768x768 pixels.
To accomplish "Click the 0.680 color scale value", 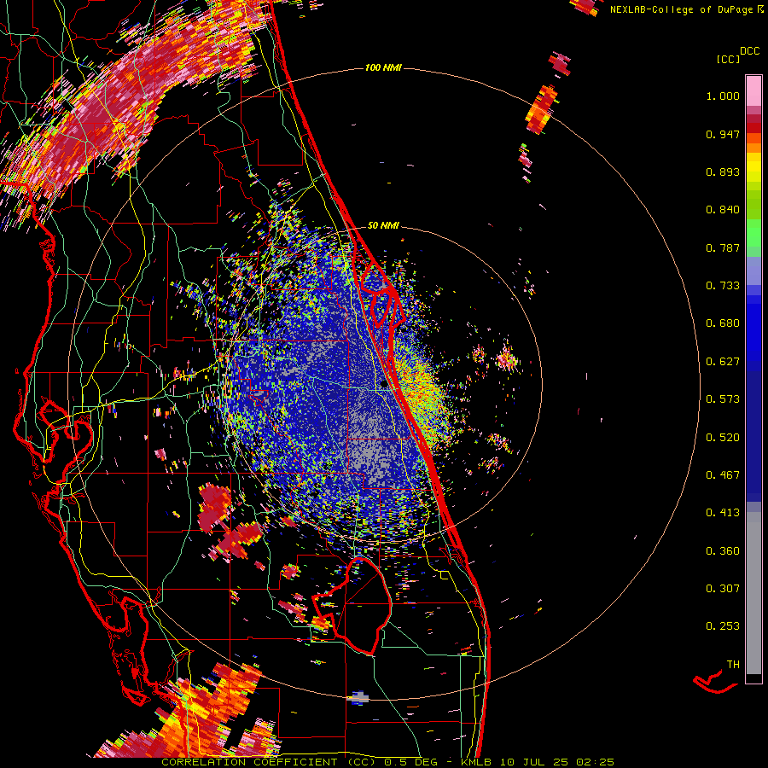I will [x=723, y=323].
